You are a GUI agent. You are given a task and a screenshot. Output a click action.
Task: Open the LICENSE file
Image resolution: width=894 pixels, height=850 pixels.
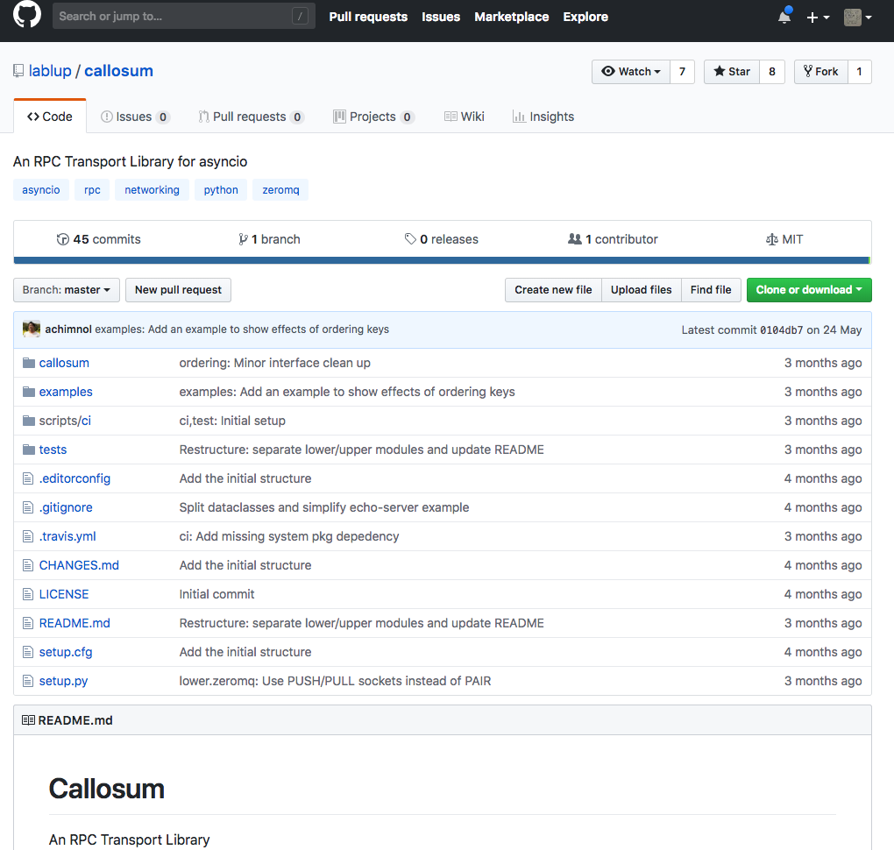(64, 595)
